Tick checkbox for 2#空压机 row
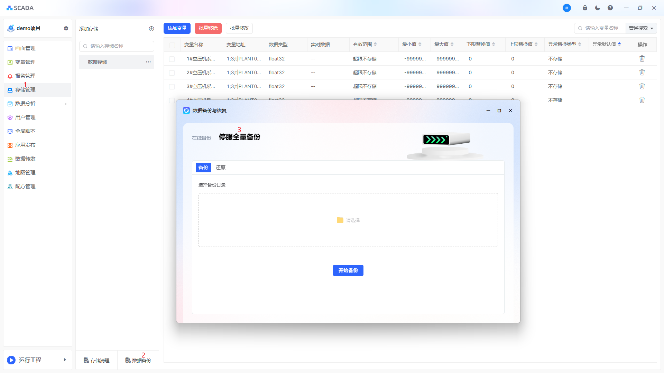Screen dimensions: 664x373 point(172,73)
